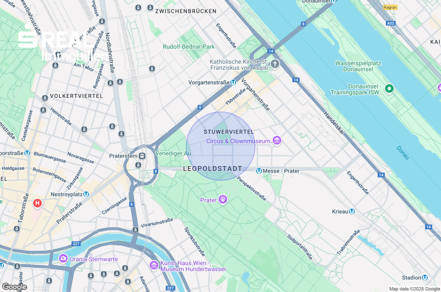Click the Messe - Prater U-Bahn icon
Image resolution: width=441 pixels, height=292 pixels.
pyautogui.click(x=259, y=171)
